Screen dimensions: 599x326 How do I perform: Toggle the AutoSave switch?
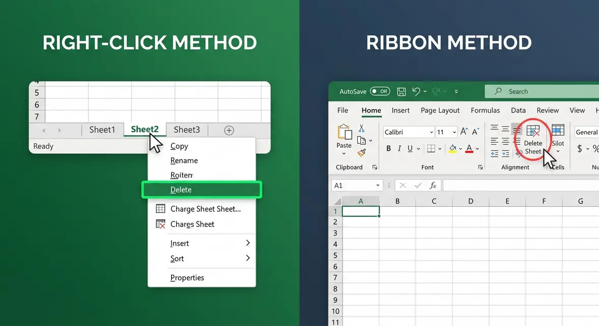[x=380, y=91]
